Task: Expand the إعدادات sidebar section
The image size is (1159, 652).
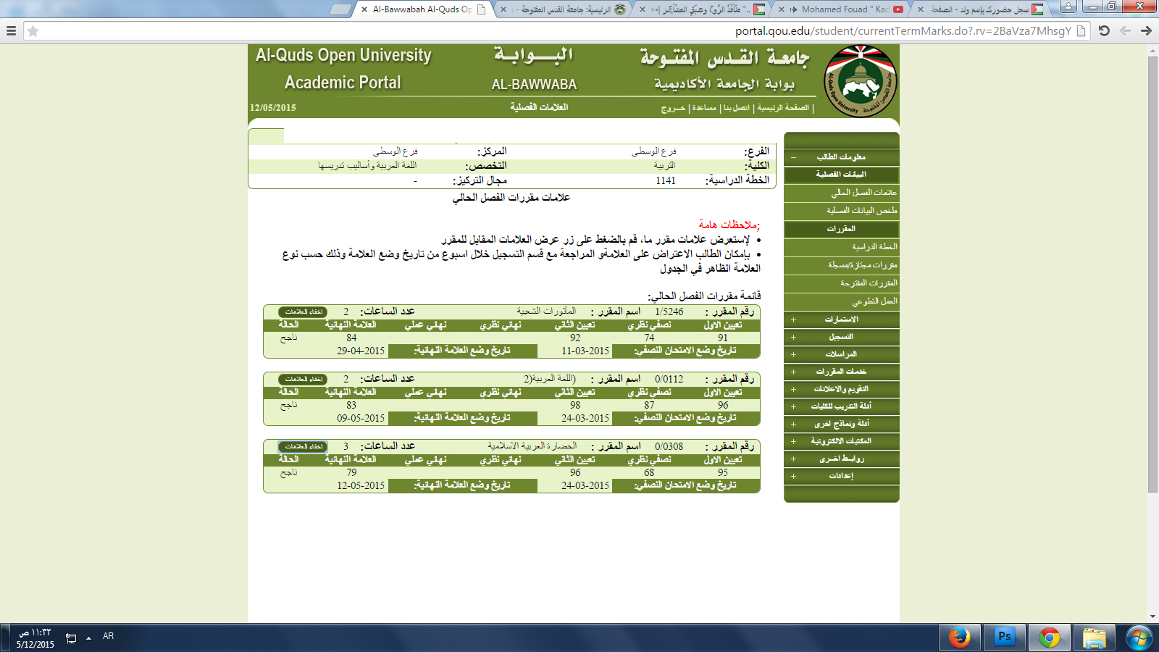Action: (x=841, y=476)
